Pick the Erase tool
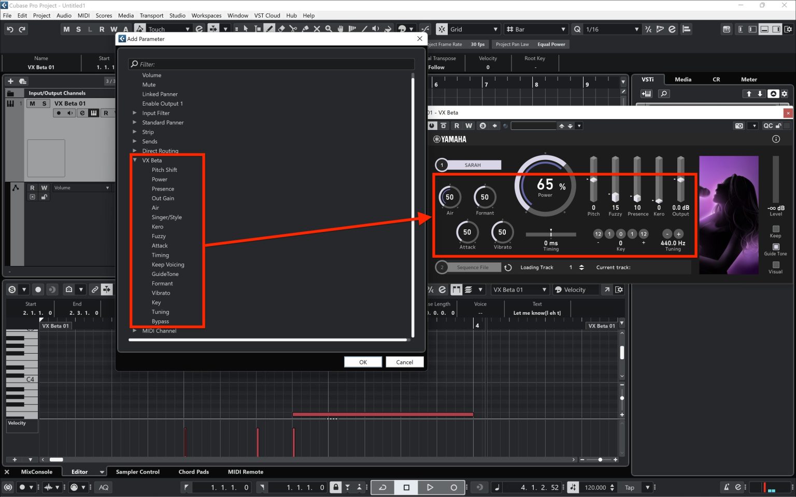Viewport: 796px width, 497px height. click(x=281, y=29)
